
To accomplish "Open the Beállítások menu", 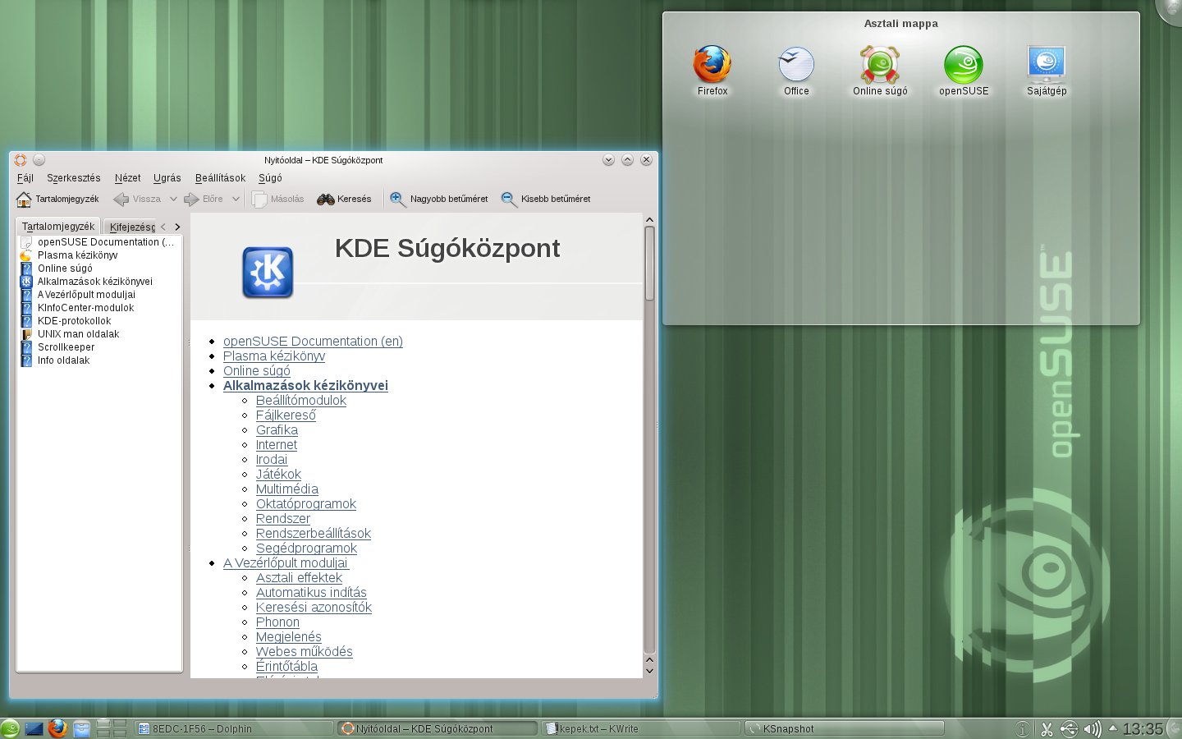I will pos(219,177).
